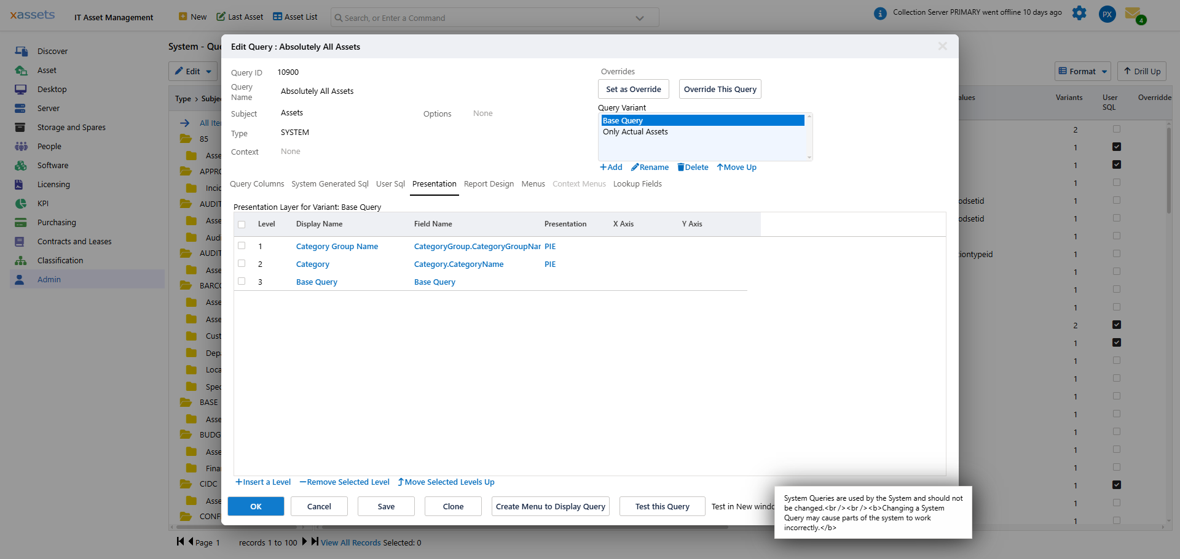Delete the selected query variant
Screen dimensions: 1180x559
(693, 167)
